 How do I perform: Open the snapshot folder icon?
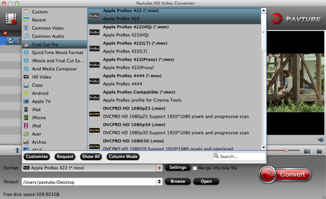[x=319, y=151]
